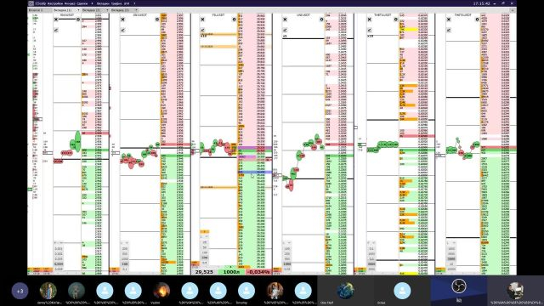
Task: Close the FILUSDT order book panel
Action: tap(202, 20)
